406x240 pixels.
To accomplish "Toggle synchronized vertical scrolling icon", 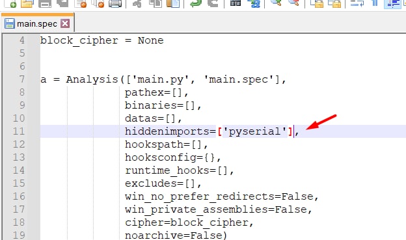I will [x=317, y=3].
